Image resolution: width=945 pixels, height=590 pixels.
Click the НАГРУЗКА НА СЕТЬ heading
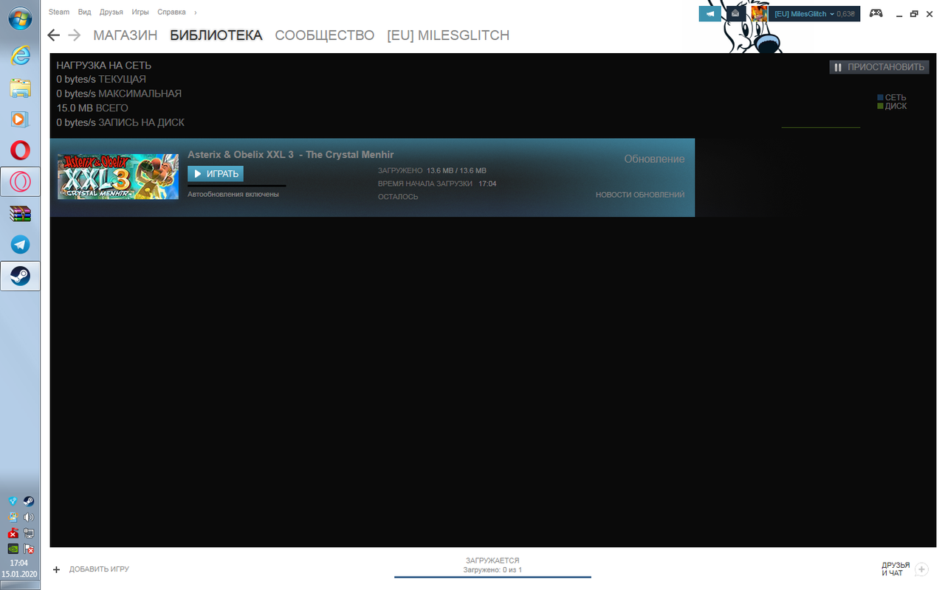pos(103,66)
